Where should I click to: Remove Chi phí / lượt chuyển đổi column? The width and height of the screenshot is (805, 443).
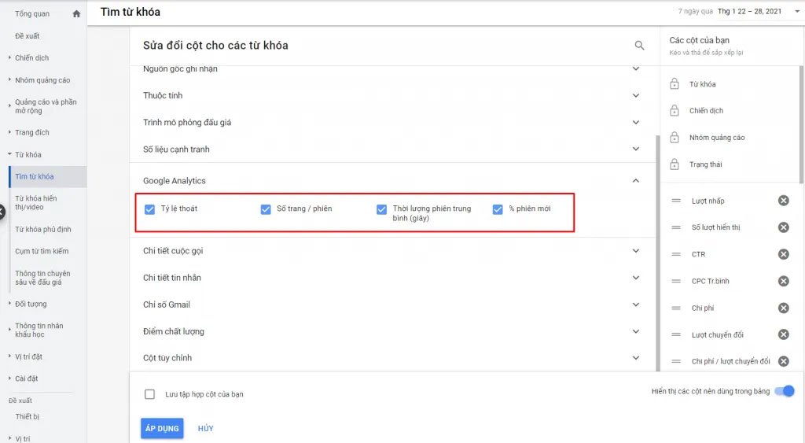[784, 361]
